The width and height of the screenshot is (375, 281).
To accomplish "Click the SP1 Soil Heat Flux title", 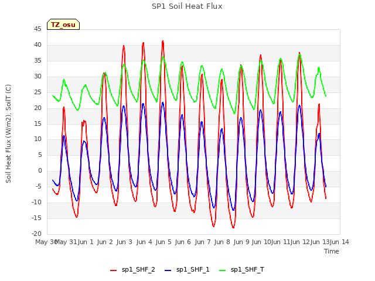I will point(187,6).
